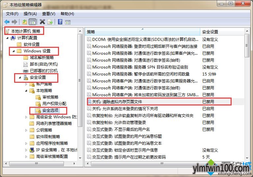Image resolution: width=253 pixels, height=177 pixels.
Task: Click icon of 将未加密的密码发送到第三方 SMB policy
Action: pyautogui.click(x=89, y=95)
